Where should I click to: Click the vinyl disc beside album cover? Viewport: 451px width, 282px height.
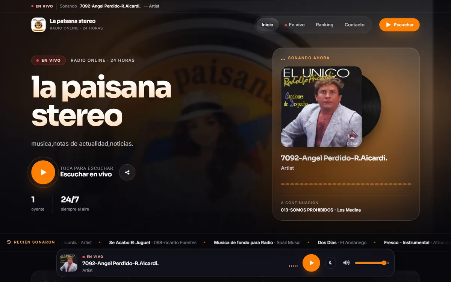tap(371, 106)
